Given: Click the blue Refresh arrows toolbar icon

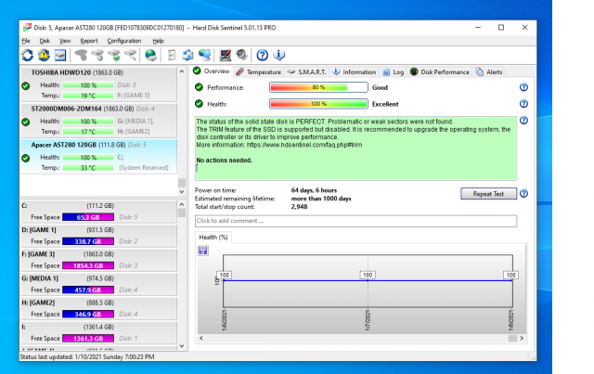Looking at the screenshot, I should click(x=27, y=56).
